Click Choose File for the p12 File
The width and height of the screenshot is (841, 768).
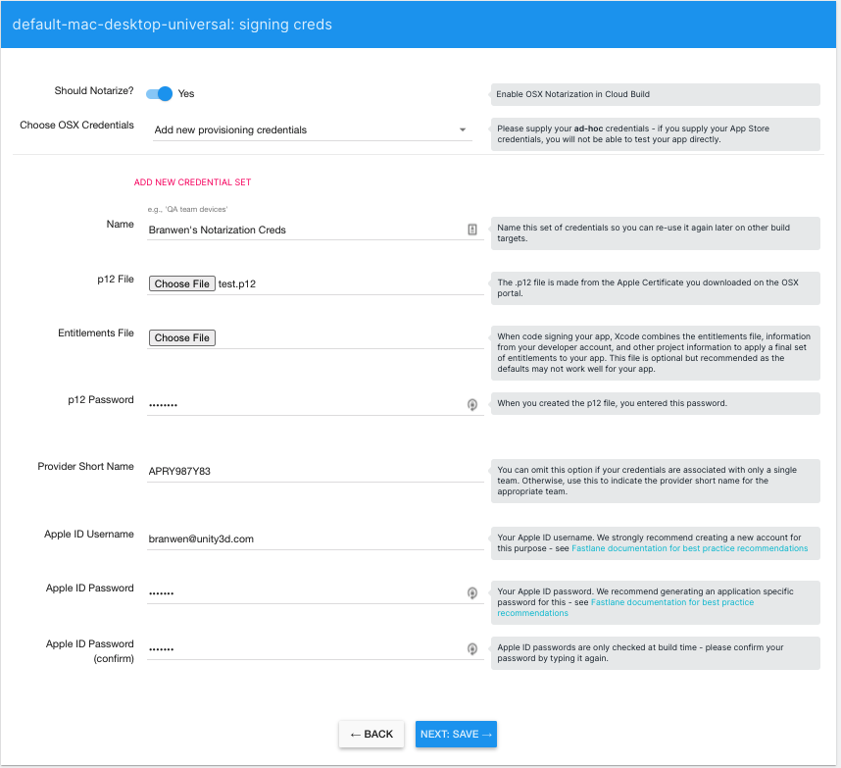181,283
